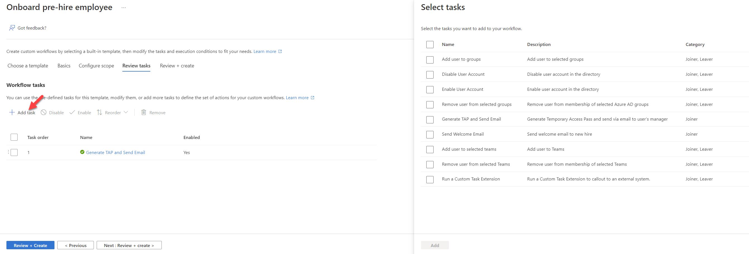This screenshot has width=749, height=254.
Task: Click the Joiner category in Send Welcome Email row
Action: click(x=691, y=134)
